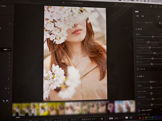Click the sort albums icon
This screenshot has width=162, height=121.
click(7, 101)
